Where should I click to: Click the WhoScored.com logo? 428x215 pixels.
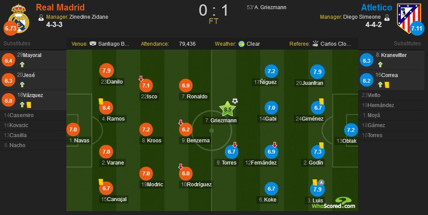pos(334,203)
